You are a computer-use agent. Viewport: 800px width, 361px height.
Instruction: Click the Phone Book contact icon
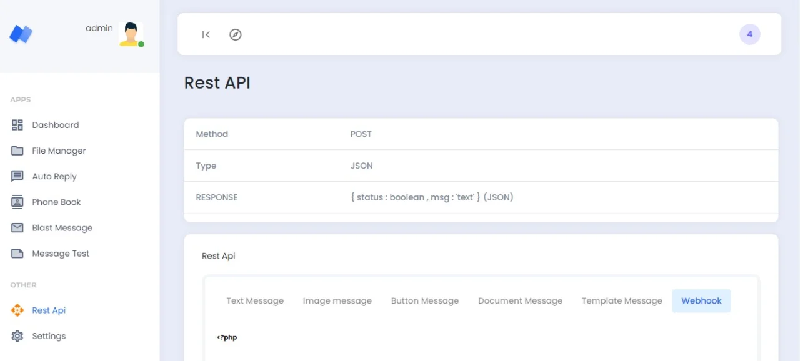(17, 202)
